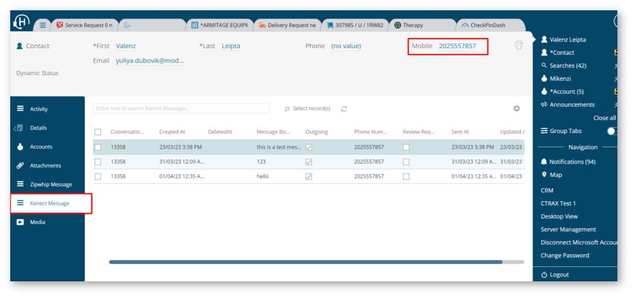The width and height of the screenshot is (633, 297).
Task: Open table settings gear icon
Action: click(516, 108)
